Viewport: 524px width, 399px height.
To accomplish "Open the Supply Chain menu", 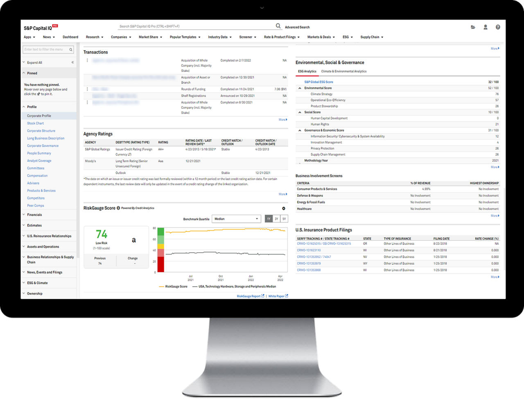I will [372, 37].
